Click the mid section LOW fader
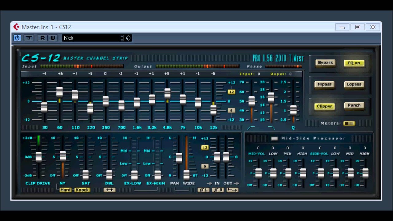The width and height of the screenshot is (393, 221). click(x=273, y=173)
